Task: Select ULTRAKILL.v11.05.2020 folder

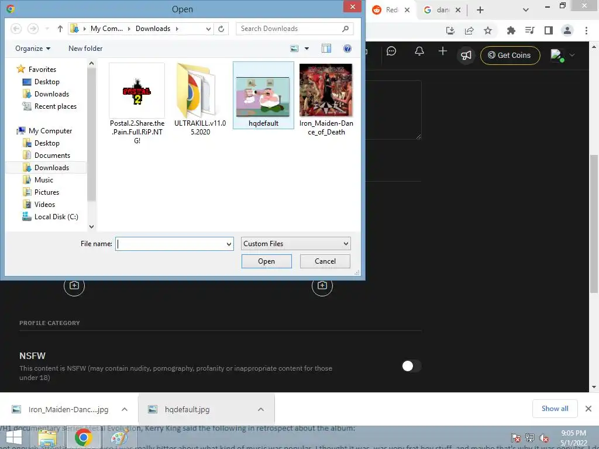Action: point(200,99)
